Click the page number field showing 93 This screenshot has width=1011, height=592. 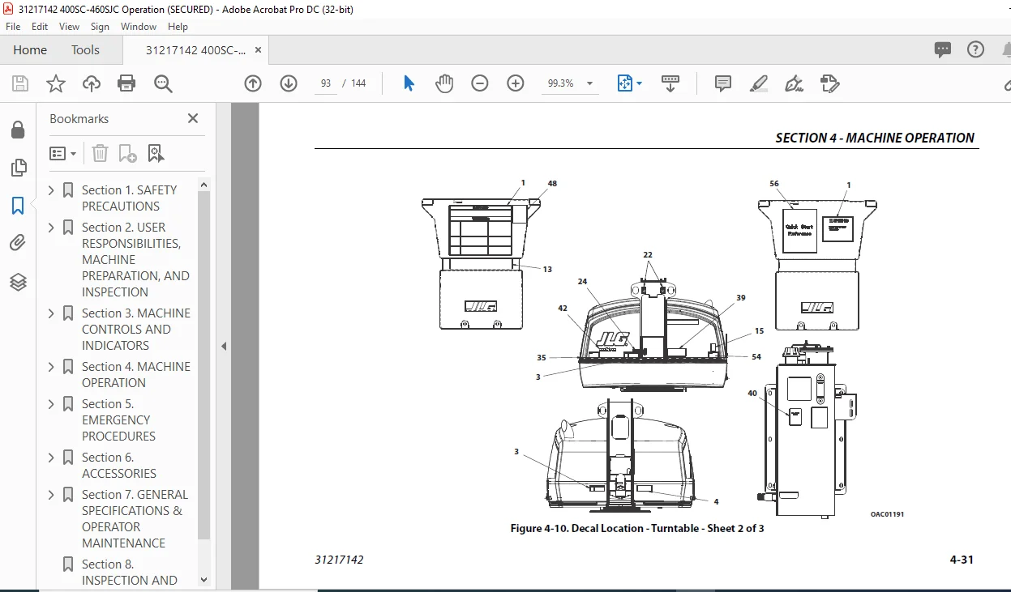point(326,83)
